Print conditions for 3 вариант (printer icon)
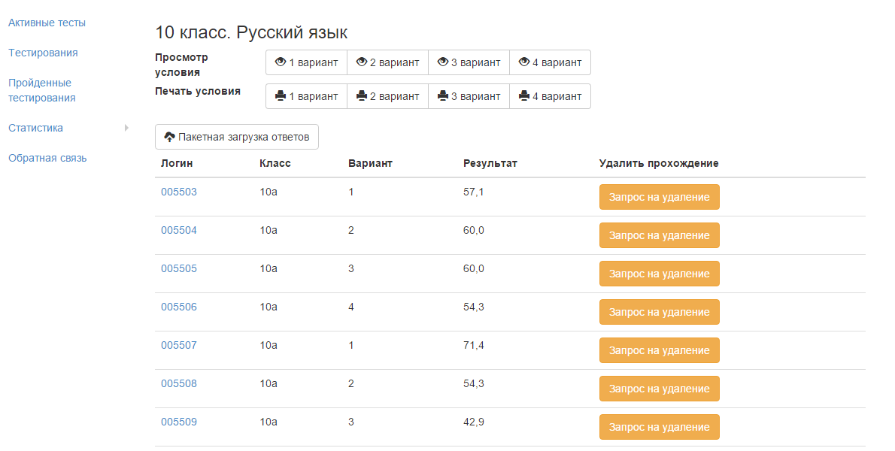Screen dimensions: 895x451 [x=469, y=96]
